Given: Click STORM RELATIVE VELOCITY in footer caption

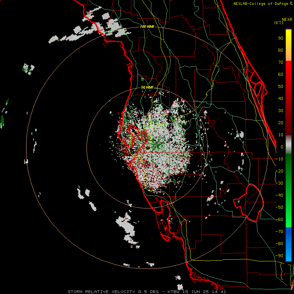Looking at the screenshot, I should click(101, 292).
